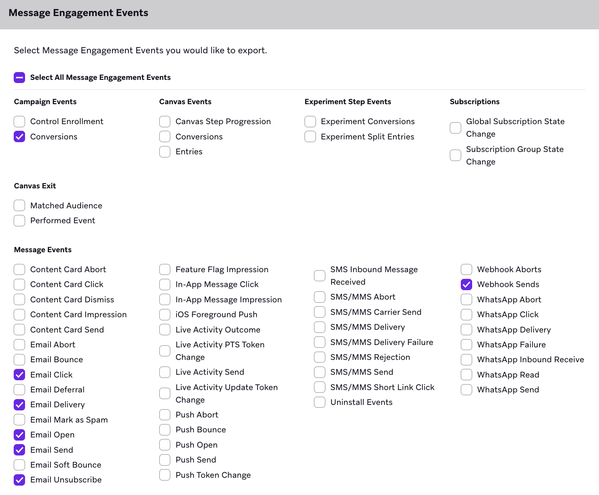Disable Email Unsubscribe export
The width and height of the screenshot is (599, 495).
tap(19, 480)
